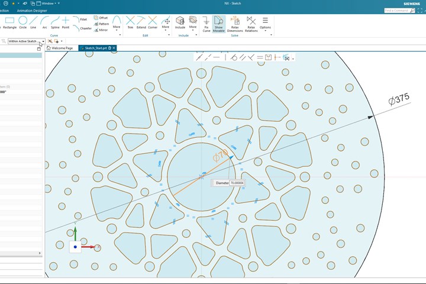Select the Spline sketch tool
The height and width of the screenshot is (284, 426).
pyautogui.click(x=55, y=22)
